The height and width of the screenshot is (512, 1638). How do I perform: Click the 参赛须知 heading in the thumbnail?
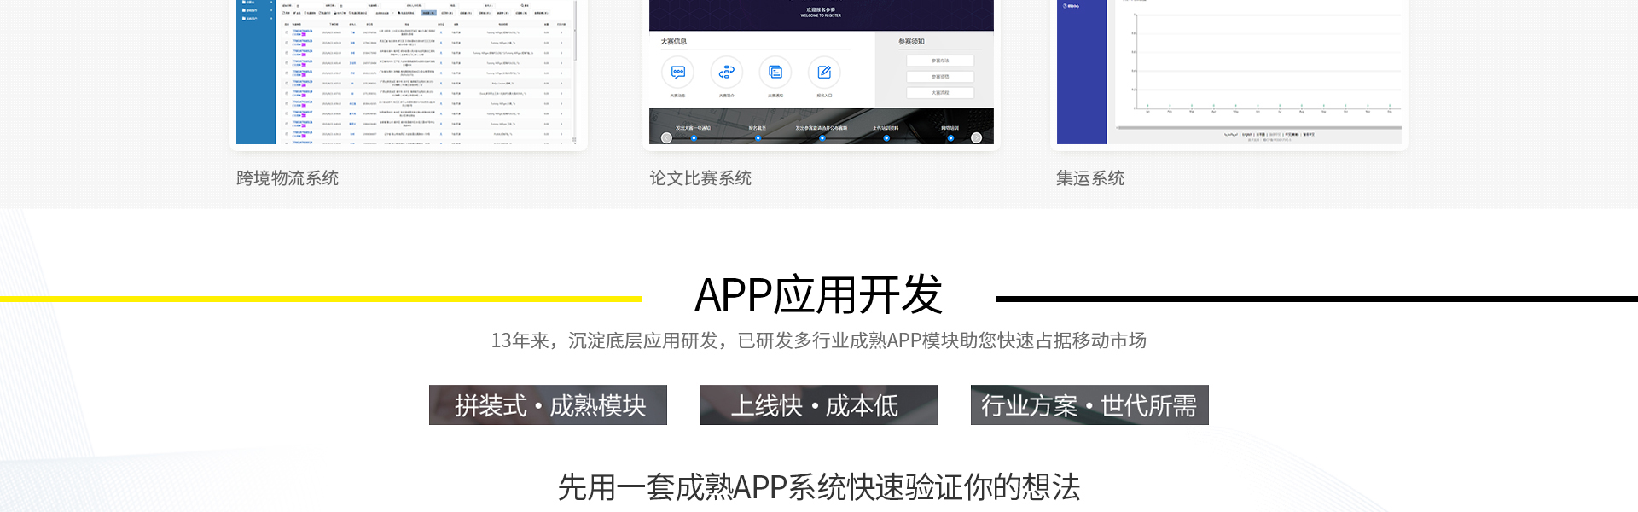coord(911,41)
